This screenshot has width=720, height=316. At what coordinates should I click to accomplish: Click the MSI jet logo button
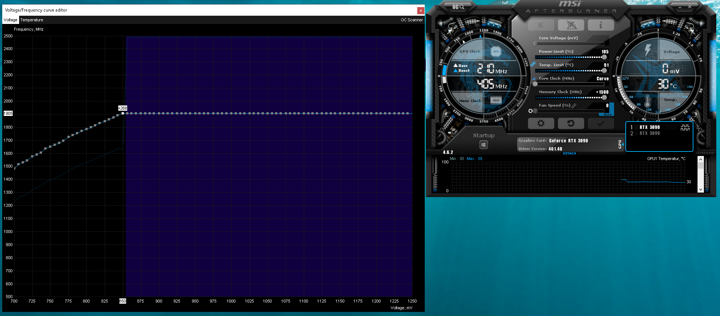click(571, 25)
